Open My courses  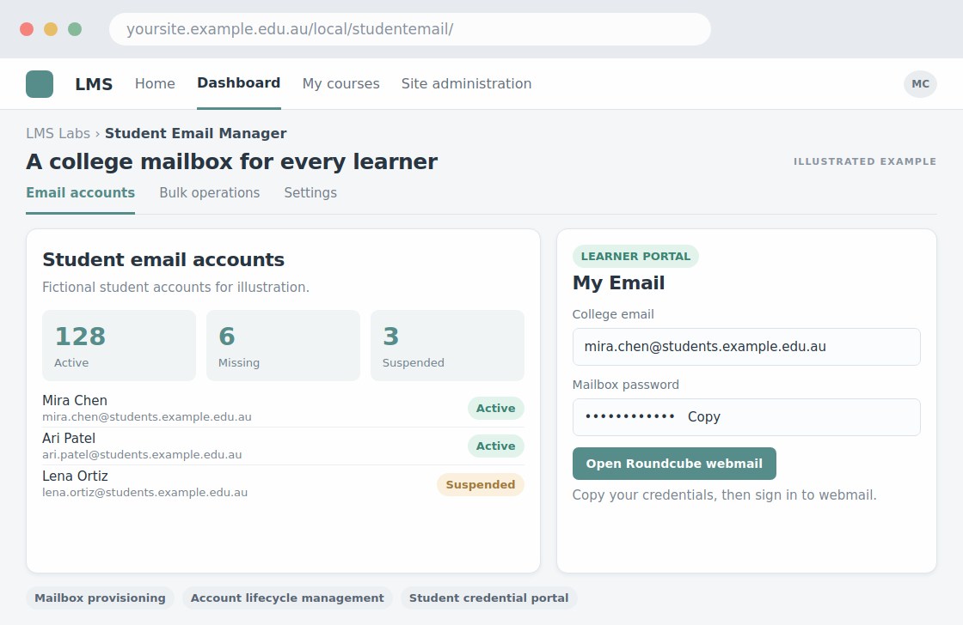(340, 83)
